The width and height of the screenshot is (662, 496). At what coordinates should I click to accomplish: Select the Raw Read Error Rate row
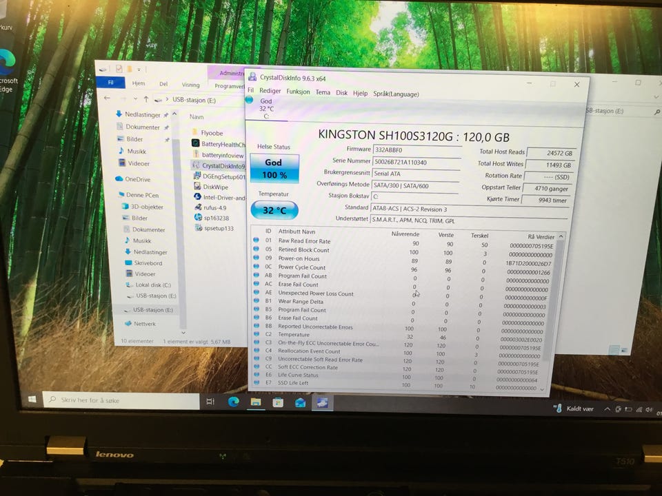[x=405, y=243]
